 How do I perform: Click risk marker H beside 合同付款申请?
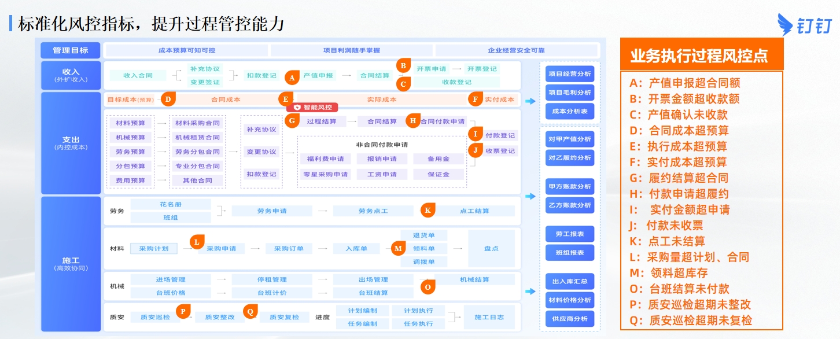point(412,120)
